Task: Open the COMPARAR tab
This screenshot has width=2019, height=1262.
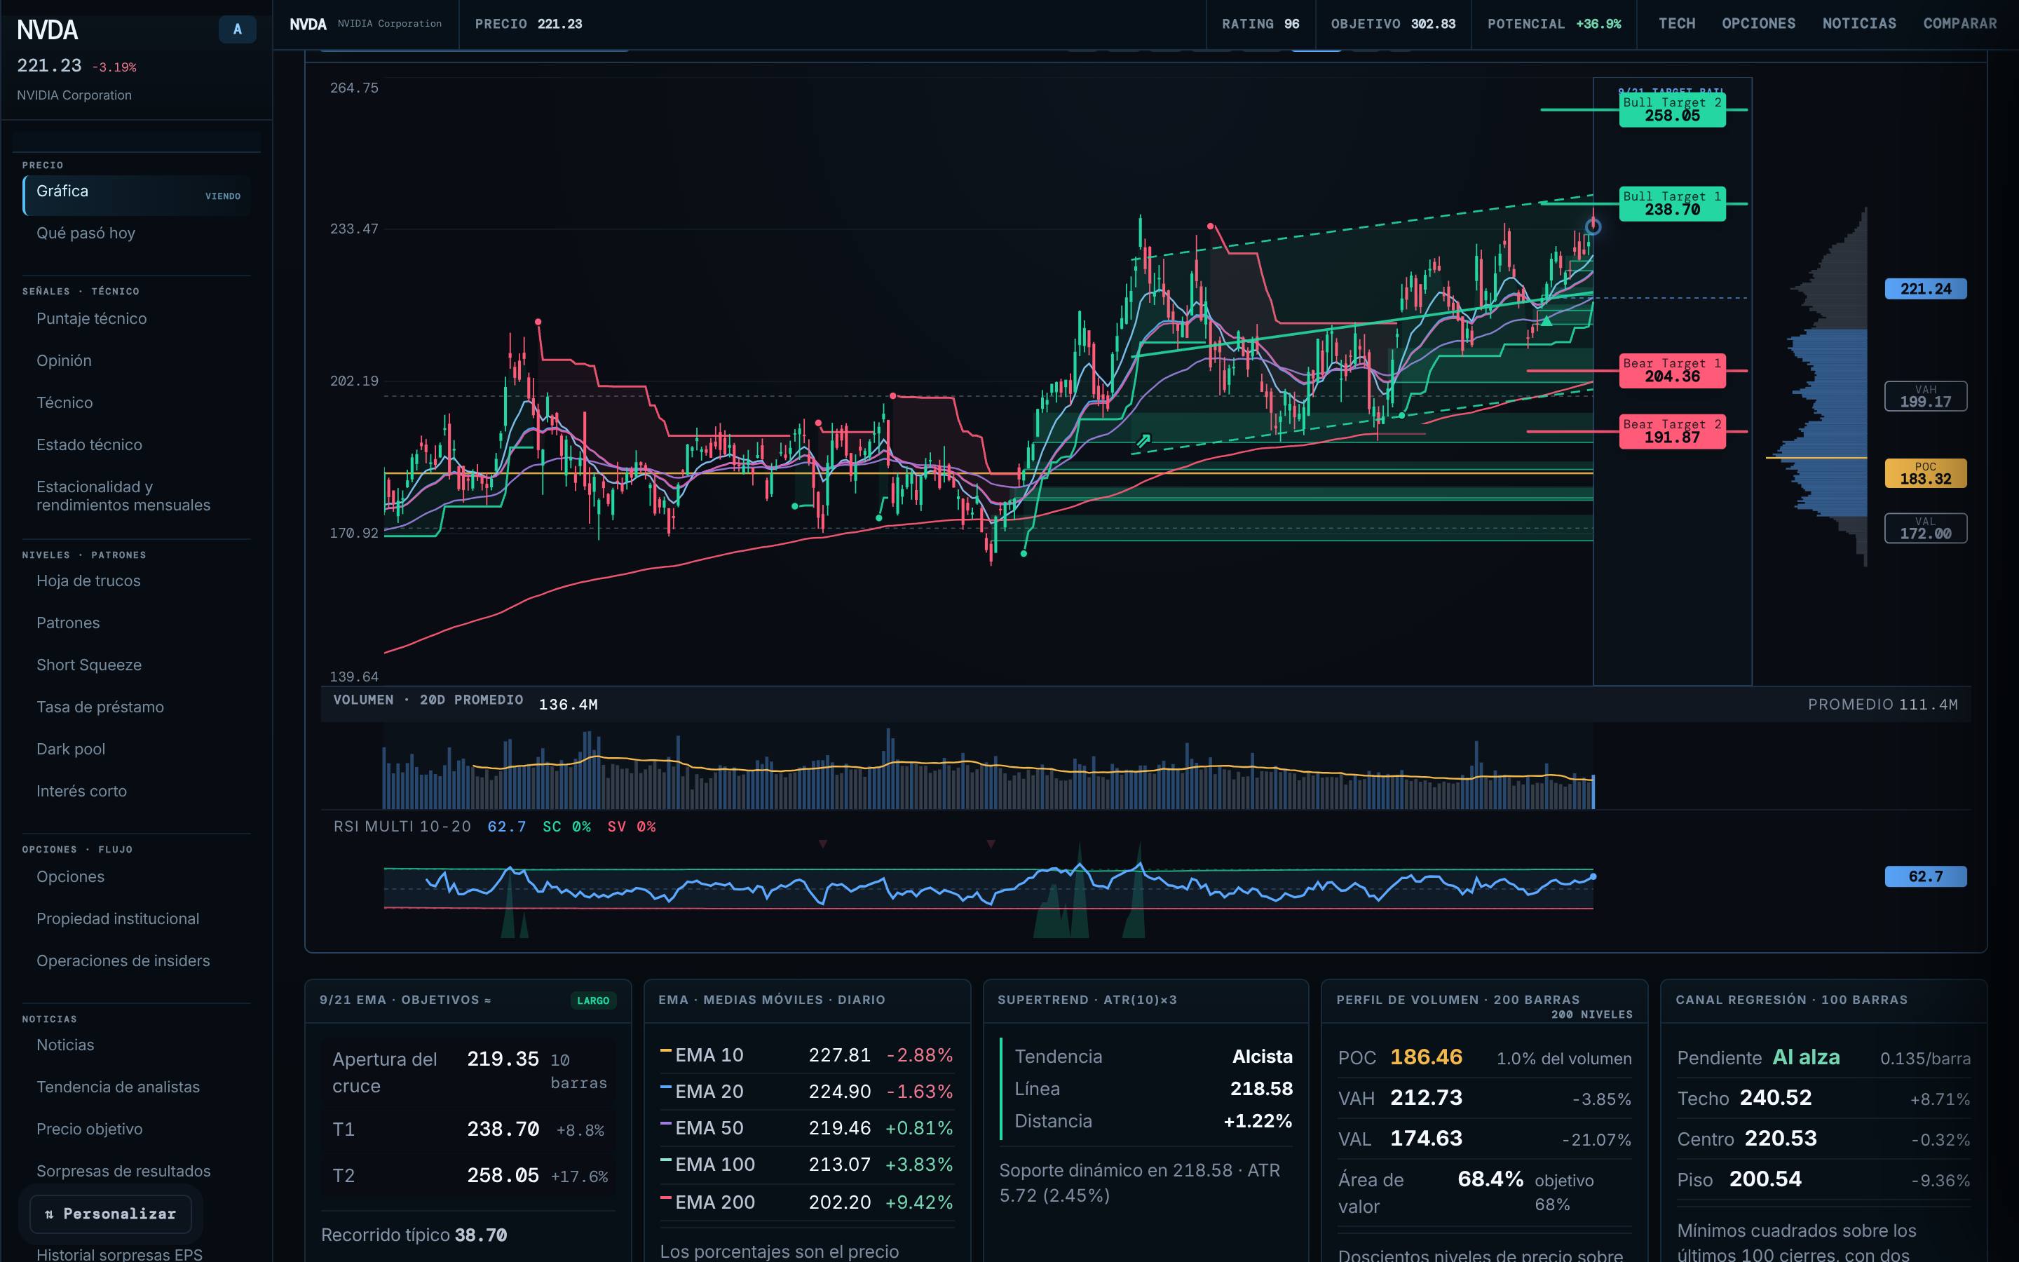Action: [x=1960, y=23]
